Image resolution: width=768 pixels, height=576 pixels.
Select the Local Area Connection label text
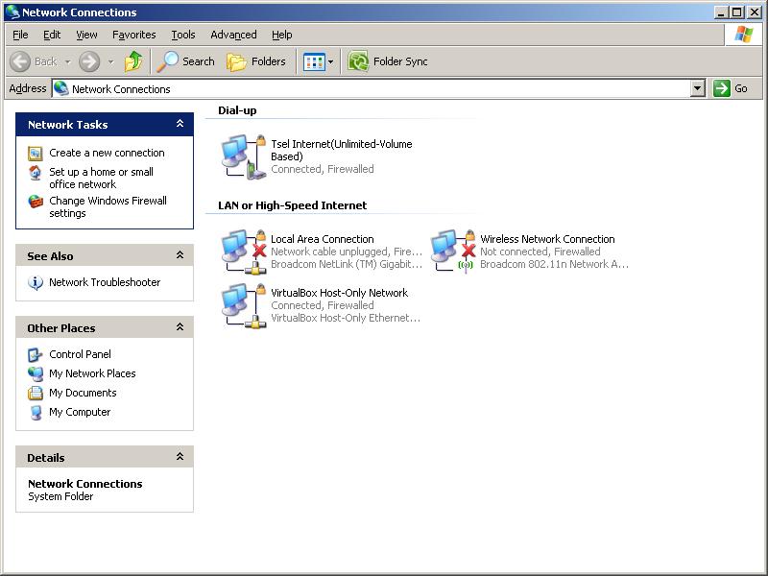coord(323,239)
